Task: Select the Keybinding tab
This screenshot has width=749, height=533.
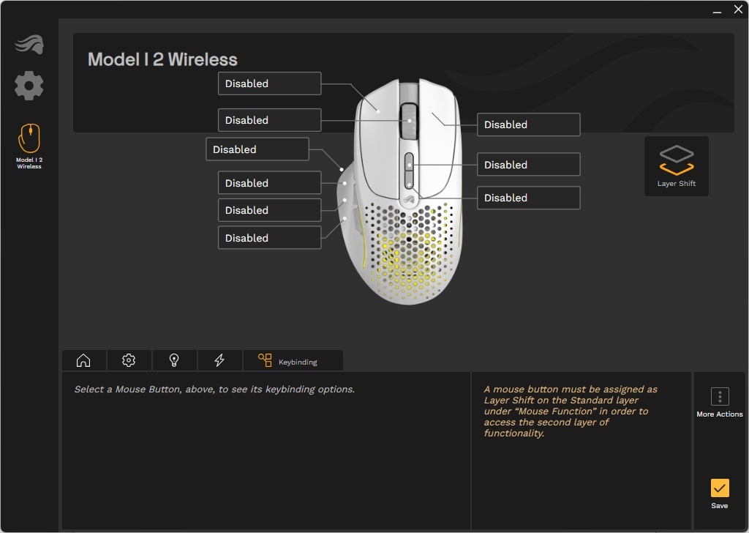Action: 292,361
